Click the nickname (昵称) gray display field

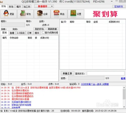13,25
